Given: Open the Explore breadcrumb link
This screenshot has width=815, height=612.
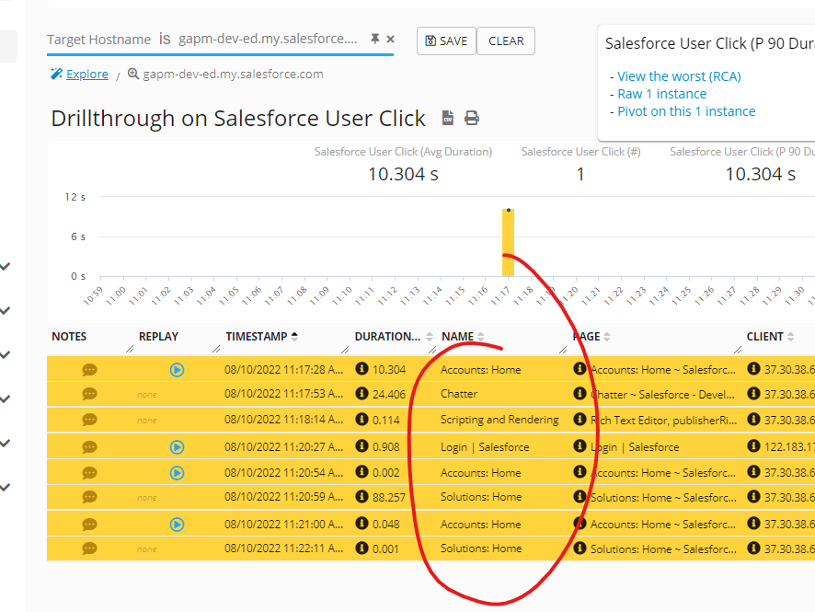Looking at the screenshot, I should pyautogui.click(x=86, y=74).
